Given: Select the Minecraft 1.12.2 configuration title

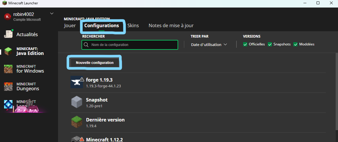Looking at the screenshot, I should 104,139.
